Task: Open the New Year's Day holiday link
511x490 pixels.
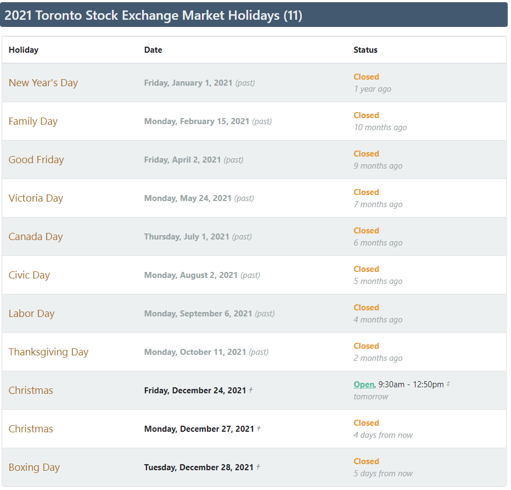Action: pos(43,83)
